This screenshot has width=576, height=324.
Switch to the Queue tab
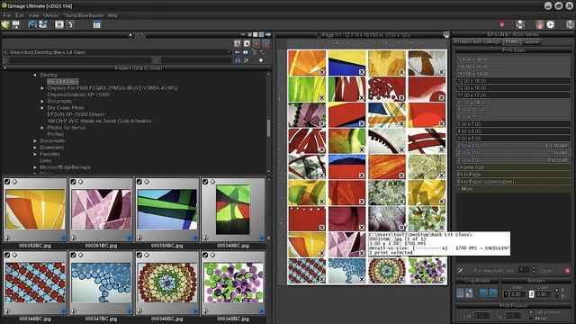click(x=531, y=41)
